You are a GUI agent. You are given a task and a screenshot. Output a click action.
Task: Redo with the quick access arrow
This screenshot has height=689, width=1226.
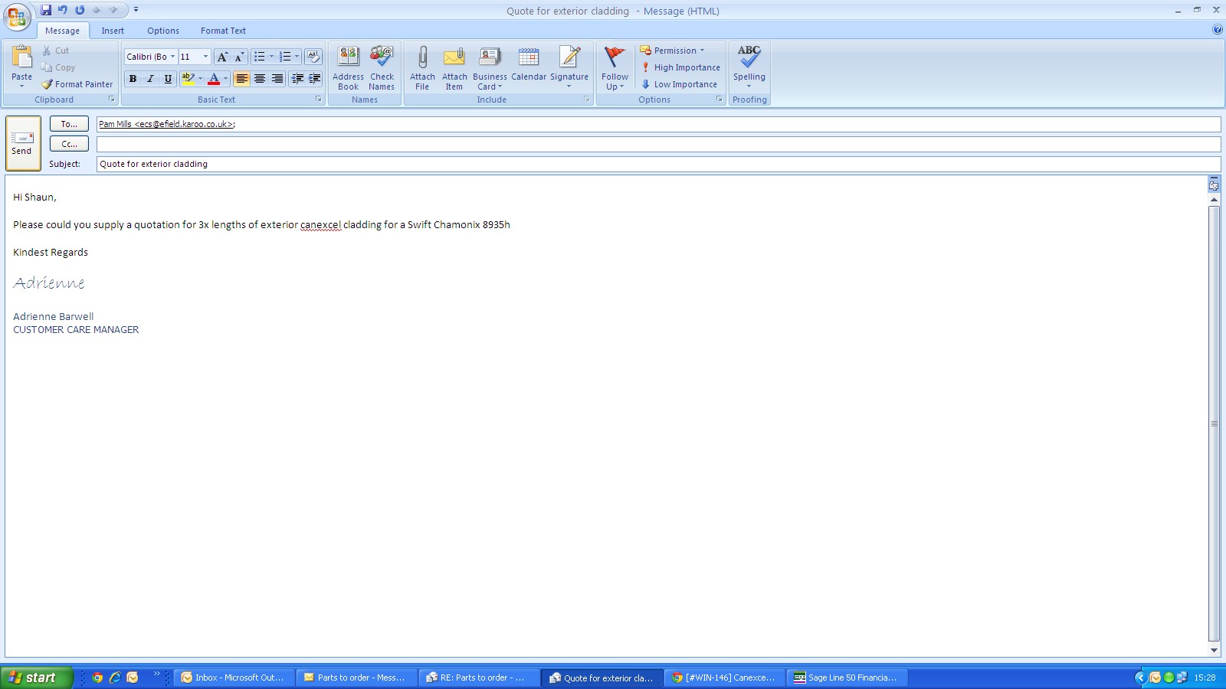[x=80, y=10]
